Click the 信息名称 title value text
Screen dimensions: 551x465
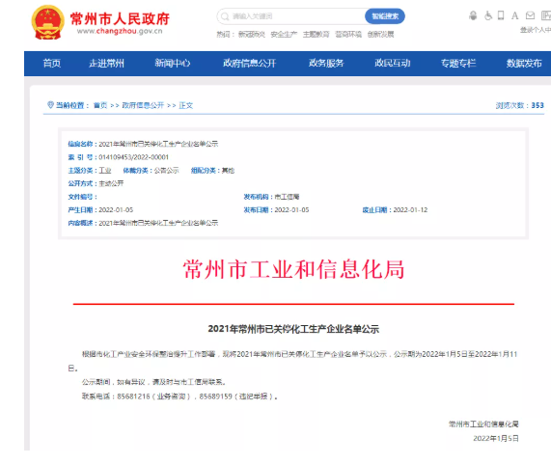click(158, 144)
